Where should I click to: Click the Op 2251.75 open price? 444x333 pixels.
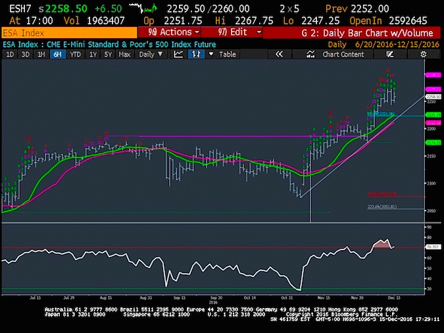point(173,21)
